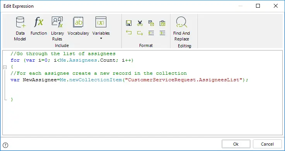
Task: Collapse the for-loop code block
Action: 5,67
